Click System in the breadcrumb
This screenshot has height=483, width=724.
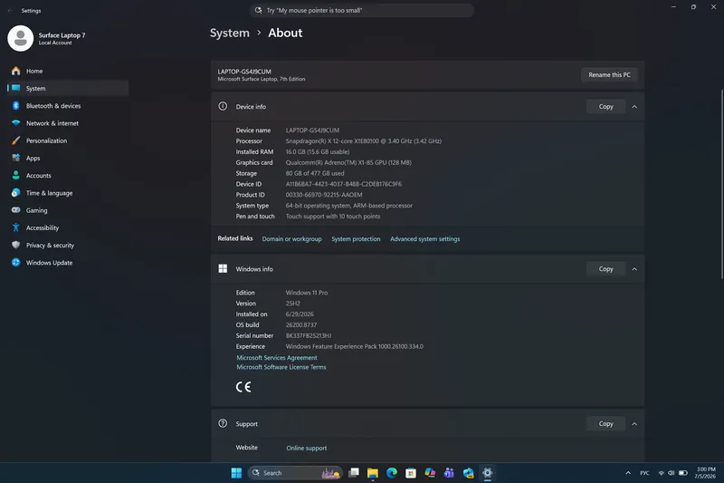point(230,33)
